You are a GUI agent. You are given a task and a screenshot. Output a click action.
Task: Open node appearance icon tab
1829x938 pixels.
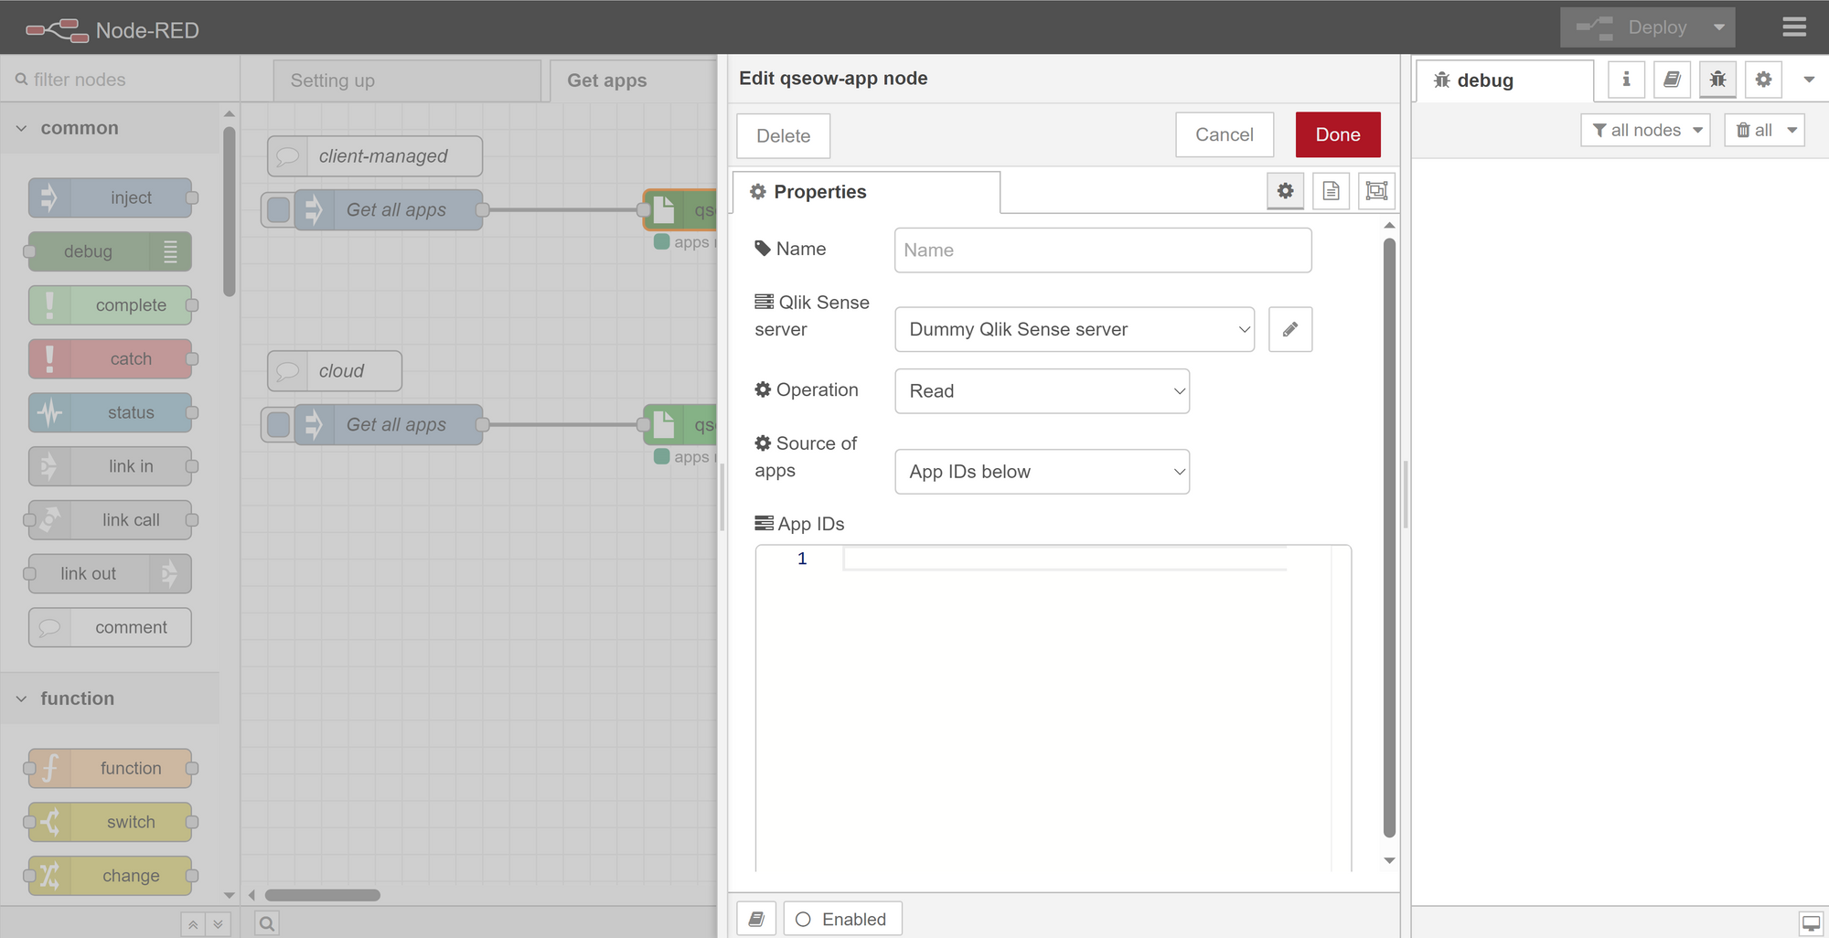(1376, 191)
